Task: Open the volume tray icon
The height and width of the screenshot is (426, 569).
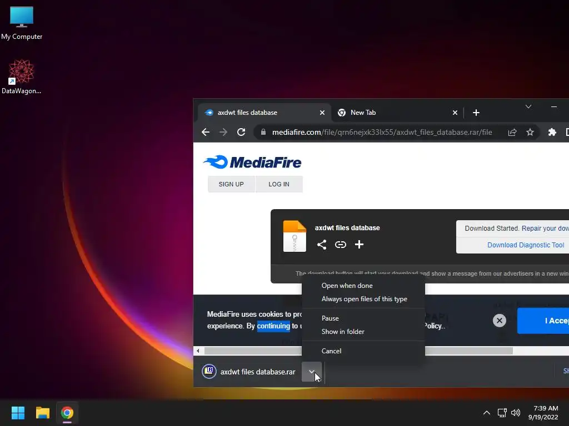Action: pos(515,413)
